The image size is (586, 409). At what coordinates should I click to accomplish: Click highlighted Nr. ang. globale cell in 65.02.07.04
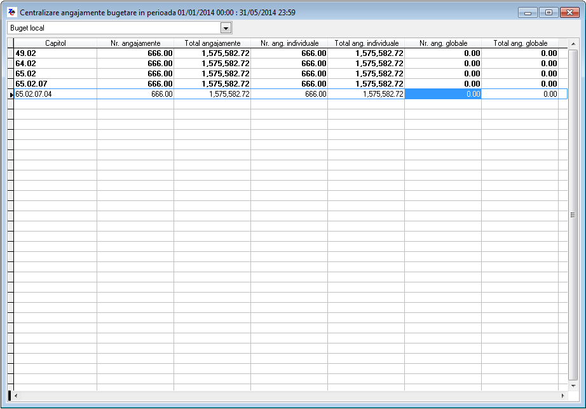[x=443, y=94]
